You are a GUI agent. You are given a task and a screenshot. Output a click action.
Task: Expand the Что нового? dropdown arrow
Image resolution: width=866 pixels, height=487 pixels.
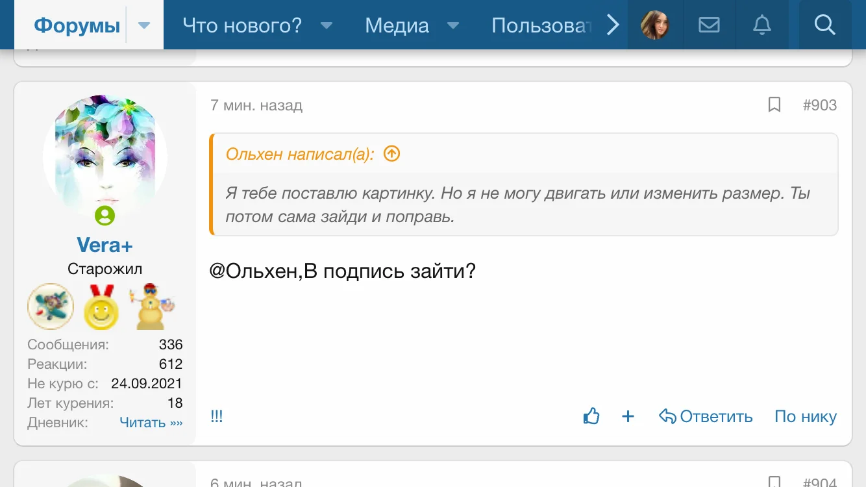[x=327, y=25]
